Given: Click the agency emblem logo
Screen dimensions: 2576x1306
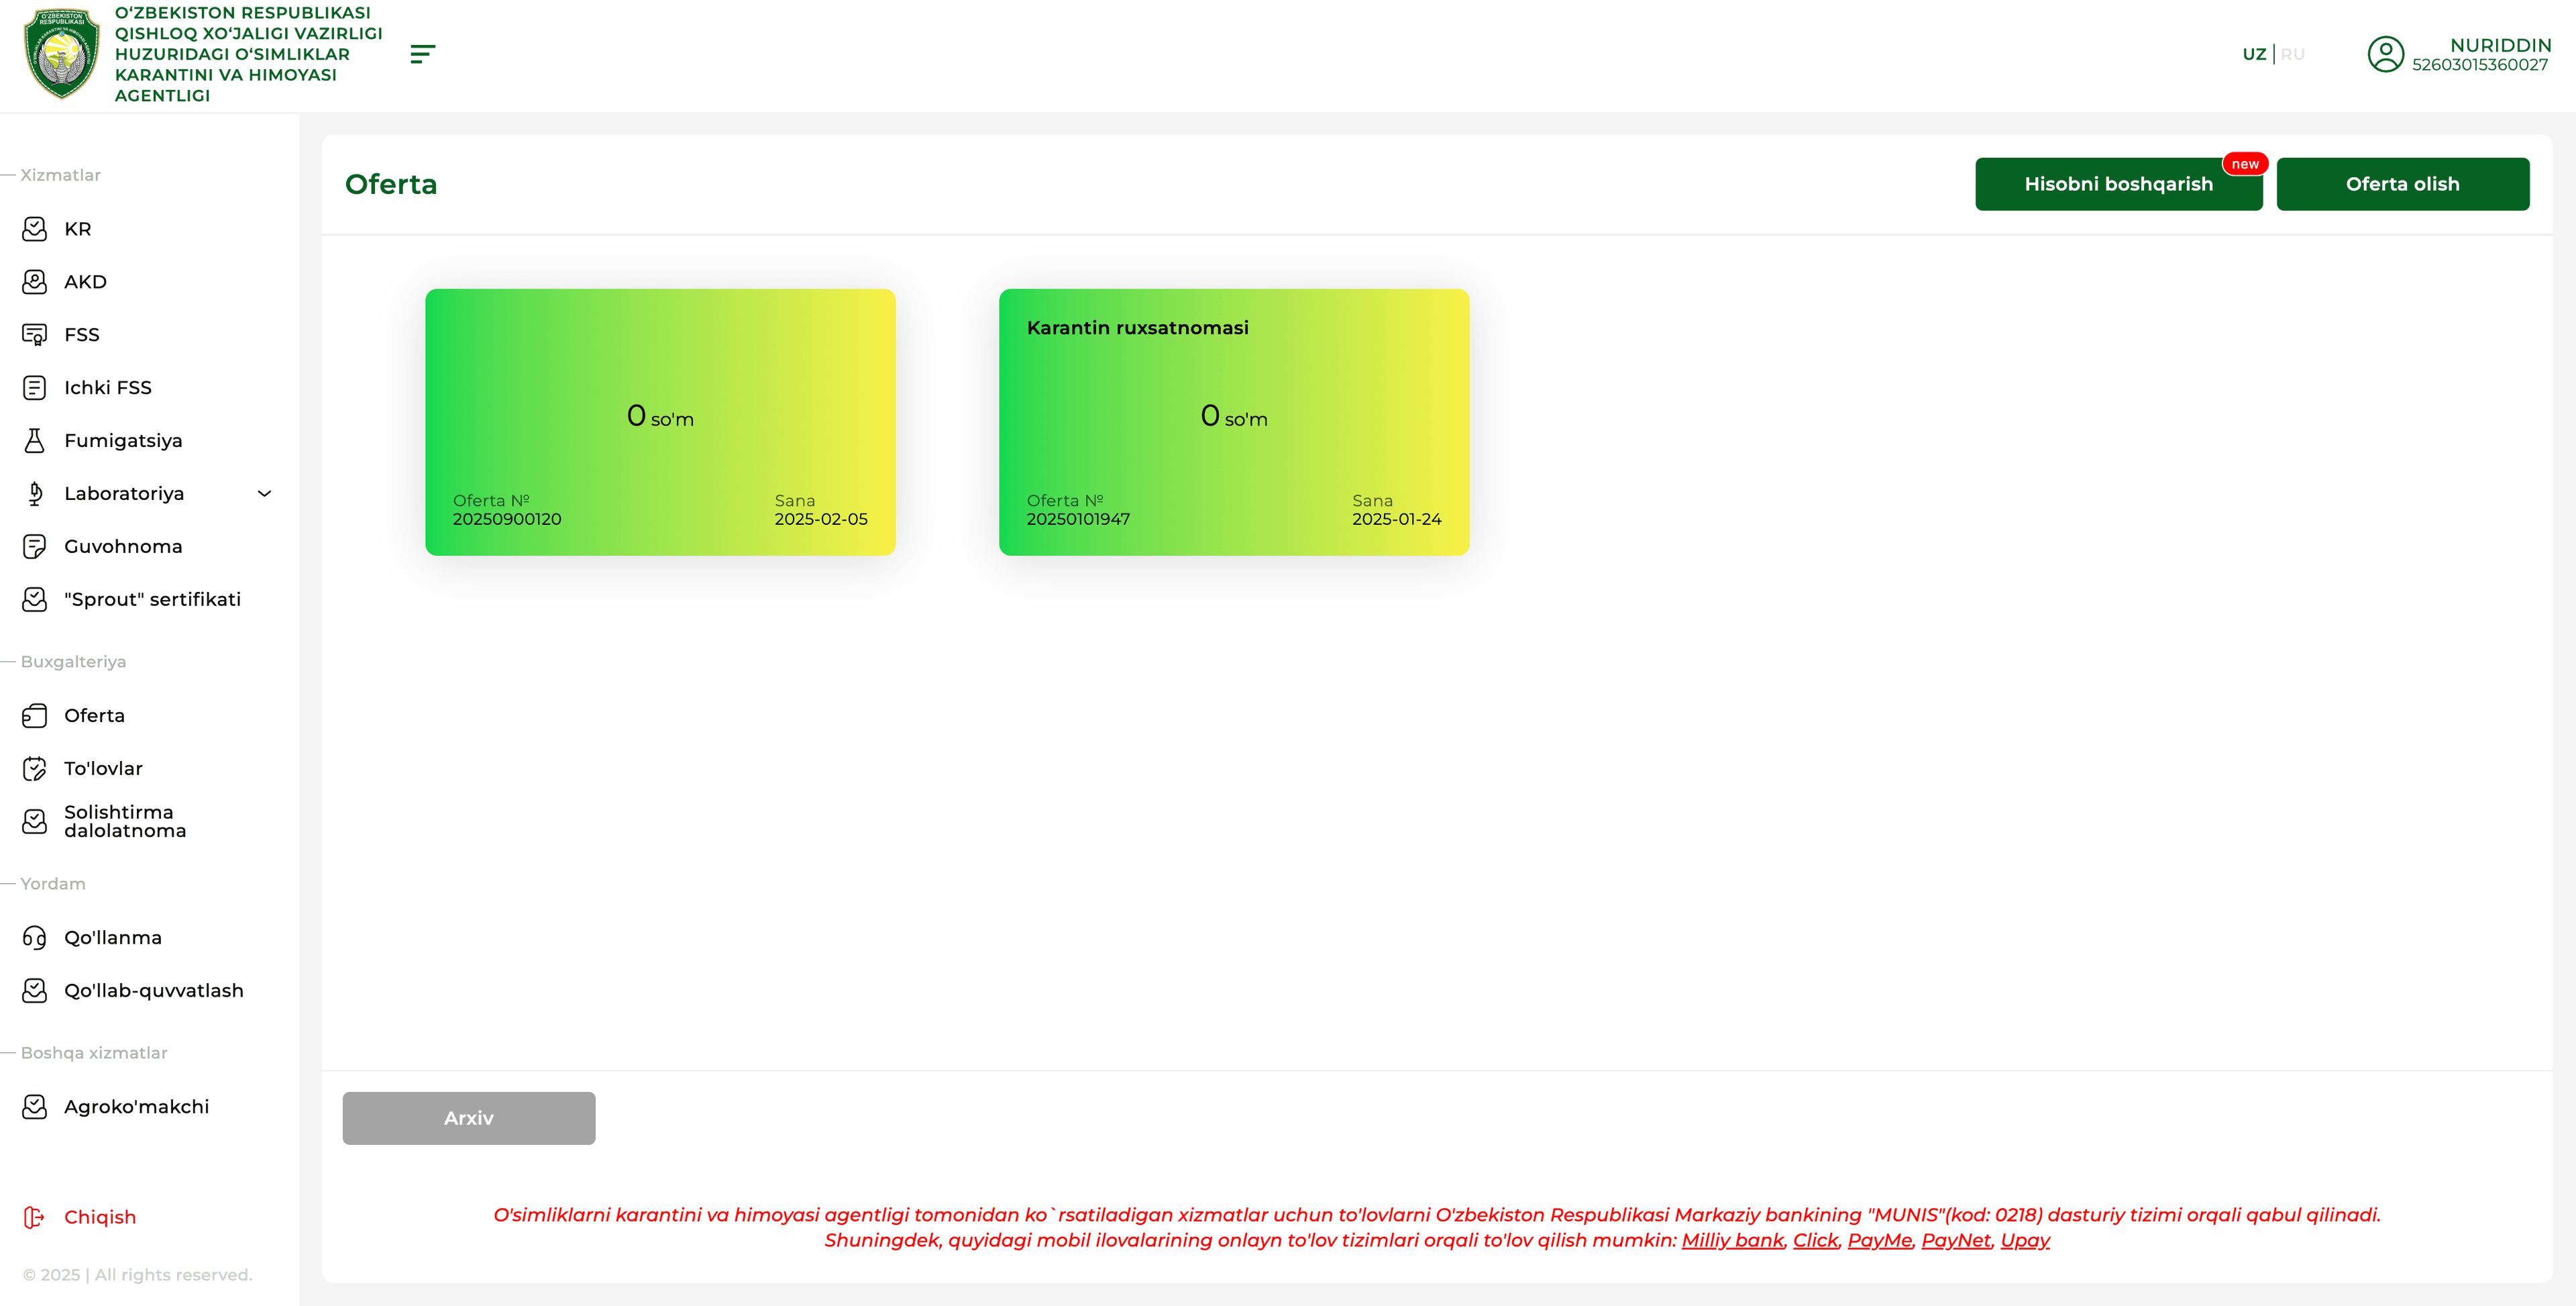Looking at the screenshot, I should tap(62, 54).
